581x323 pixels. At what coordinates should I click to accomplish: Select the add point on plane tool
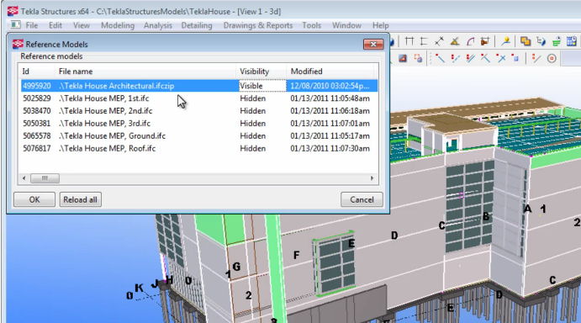click(515, 58)
